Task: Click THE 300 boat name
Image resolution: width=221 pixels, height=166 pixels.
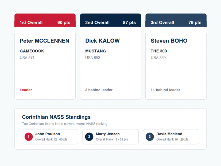Action: coord(159,51)
